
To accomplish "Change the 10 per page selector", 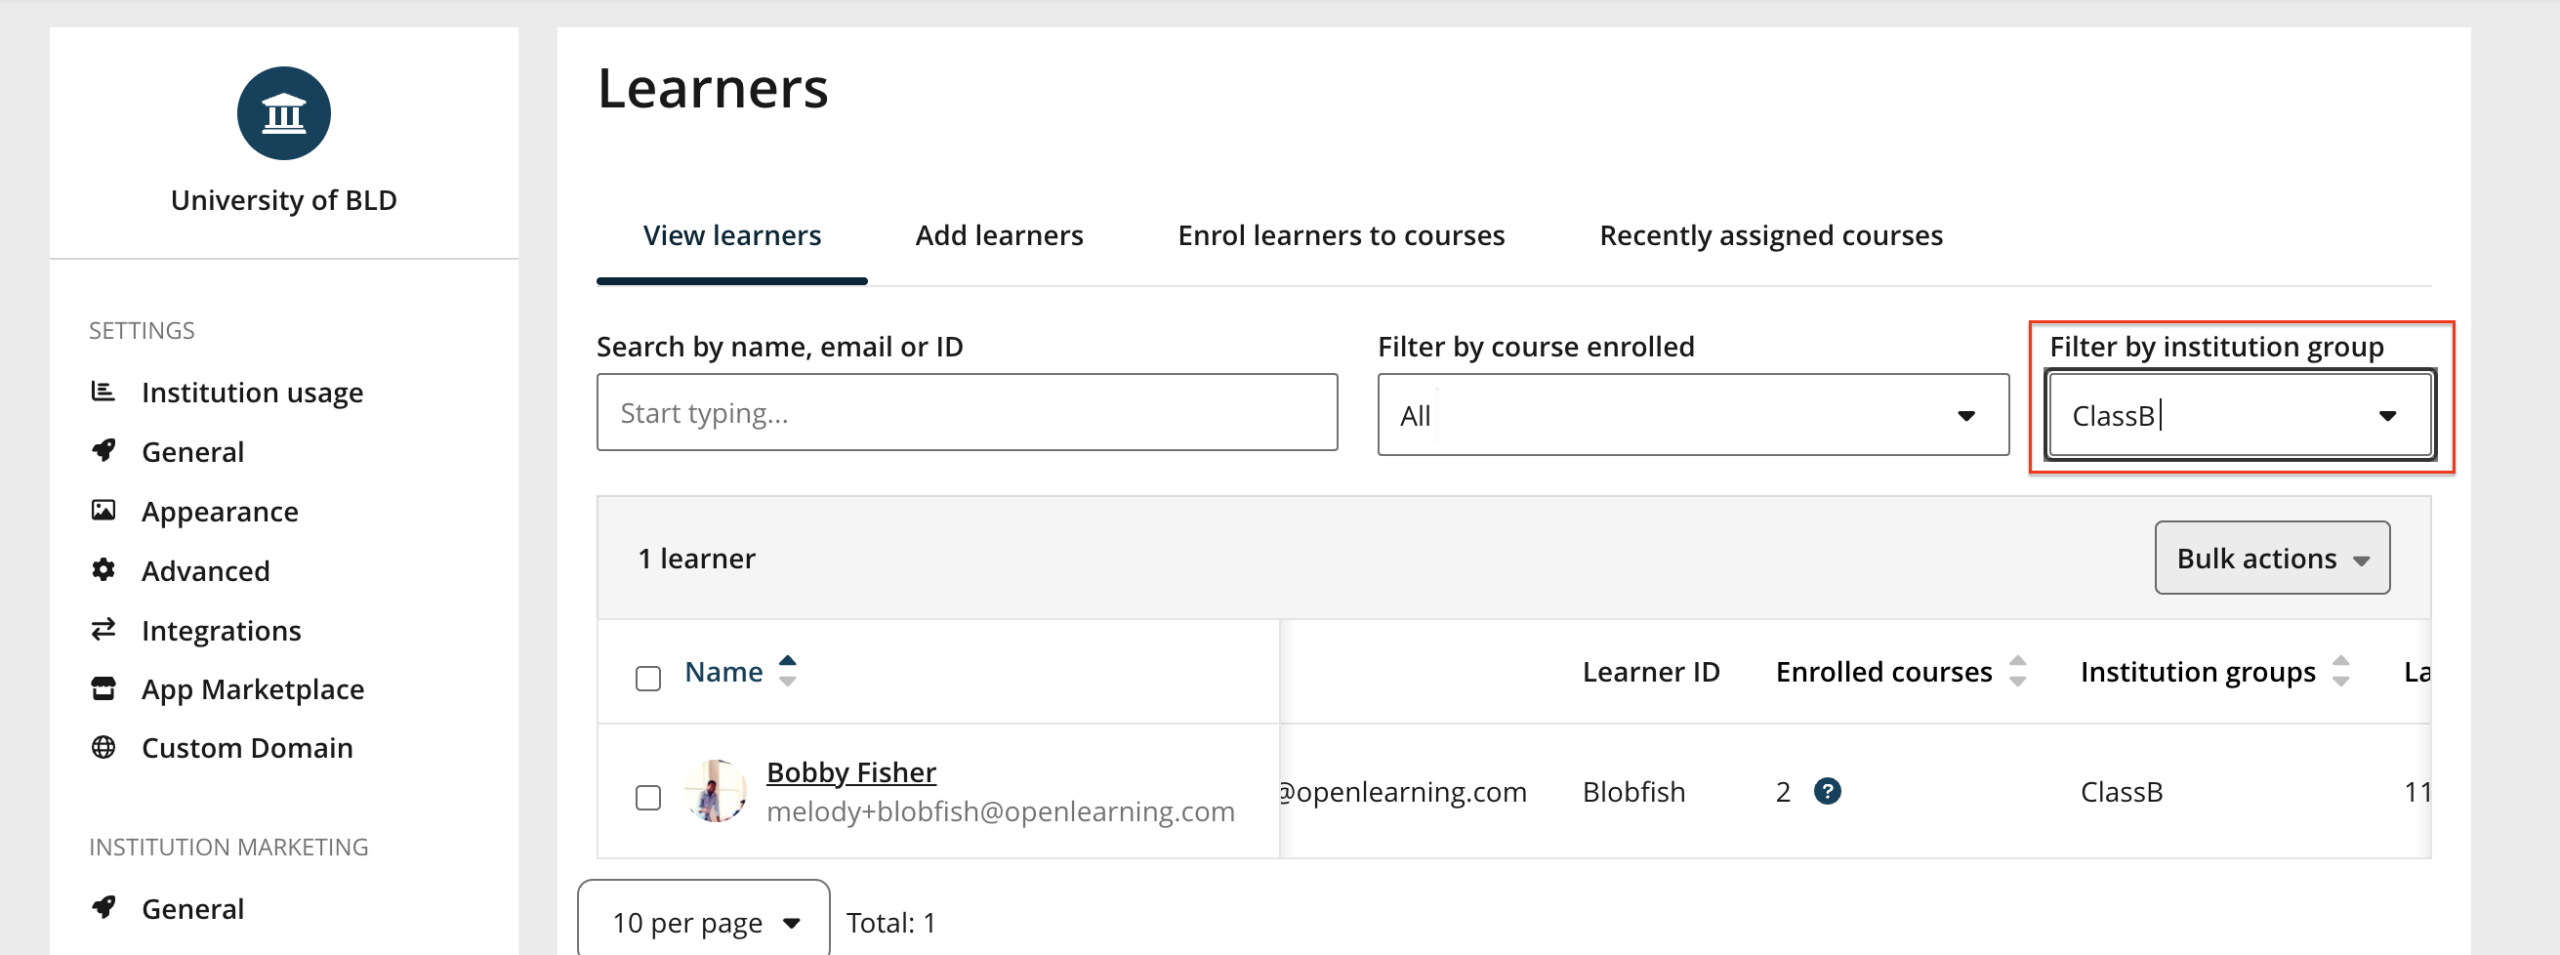I will click(x=704, y=922).
